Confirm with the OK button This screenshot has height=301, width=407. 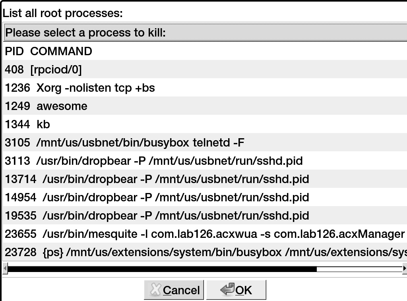236,290
